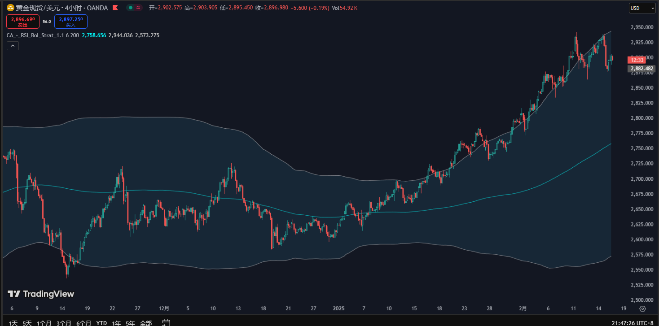Click the red flag icon next to OANDA

[115, 8]
